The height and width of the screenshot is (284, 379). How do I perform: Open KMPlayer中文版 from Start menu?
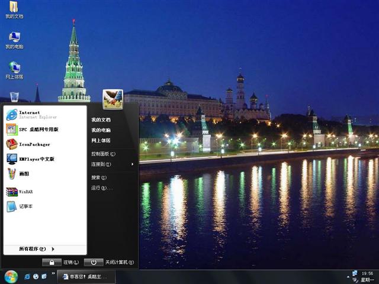point(45,159)
